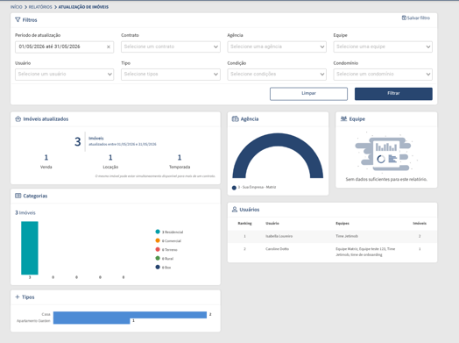
Task: Click the Salvar filtro save icon
Action: pos(404,18)
